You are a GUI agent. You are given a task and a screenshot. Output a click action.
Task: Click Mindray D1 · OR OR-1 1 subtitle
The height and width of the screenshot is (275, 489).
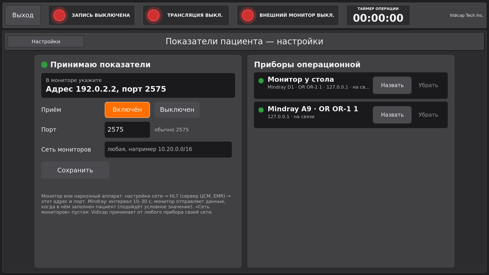point(319,87)
